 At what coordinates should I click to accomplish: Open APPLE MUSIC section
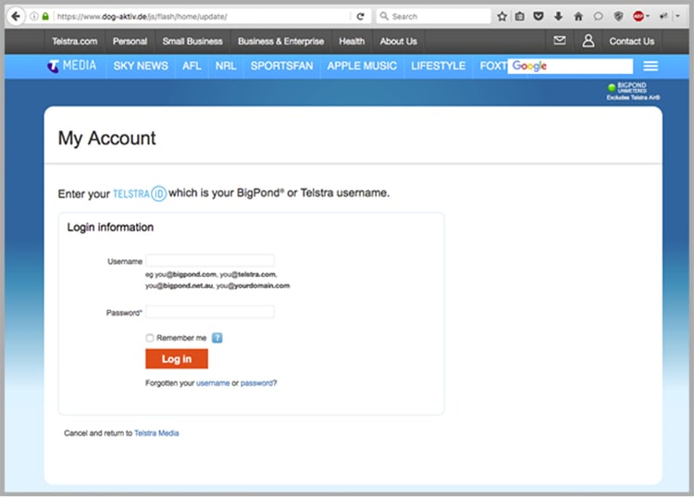point(362,66)
